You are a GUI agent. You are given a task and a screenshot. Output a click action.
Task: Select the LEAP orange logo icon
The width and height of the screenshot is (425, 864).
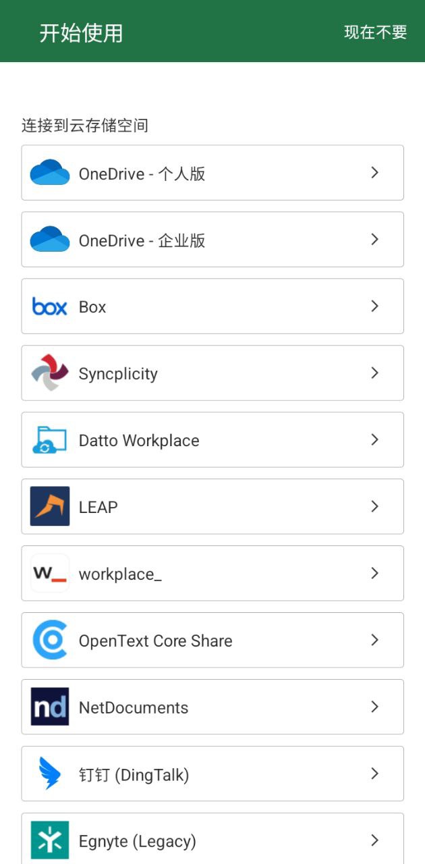click(50, 506)
